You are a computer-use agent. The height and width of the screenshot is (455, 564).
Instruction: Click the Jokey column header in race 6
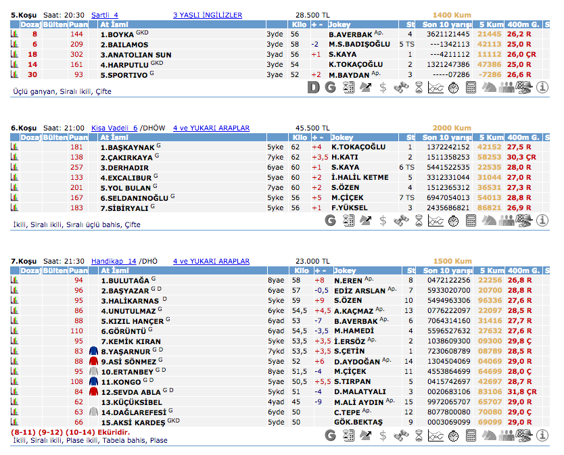point(344,137)
